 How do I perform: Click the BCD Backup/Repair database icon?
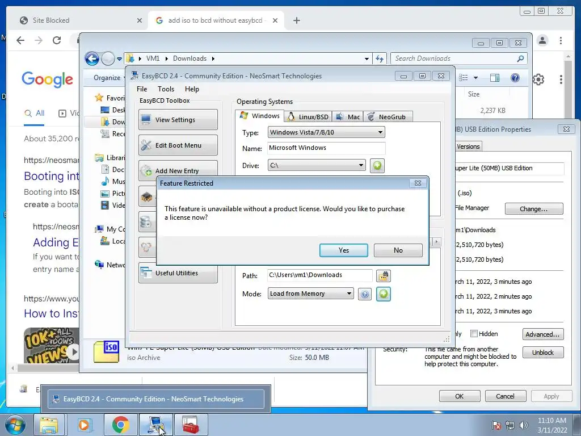pos(147,222)
